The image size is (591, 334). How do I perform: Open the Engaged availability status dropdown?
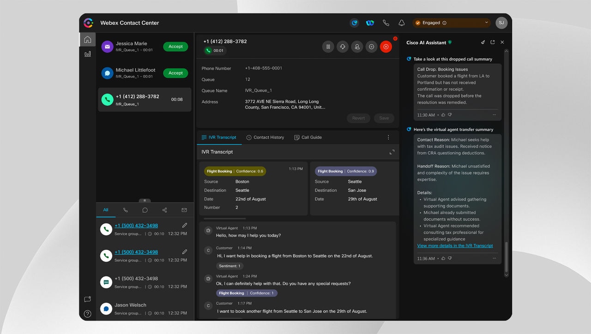click(451, 22)
